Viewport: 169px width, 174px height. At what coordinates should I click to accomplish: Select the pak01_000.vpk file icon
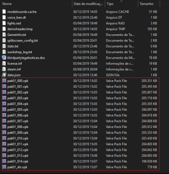point(4,81)
